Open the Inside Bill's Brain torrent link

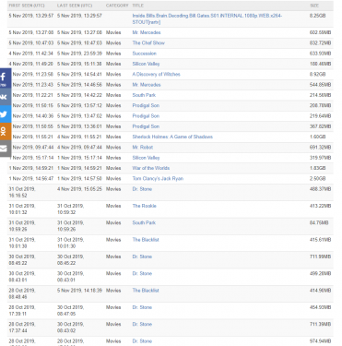[207, 18]
